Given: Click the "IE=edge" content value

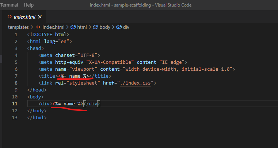Looking at the screenshot, I should coord(172,62).
